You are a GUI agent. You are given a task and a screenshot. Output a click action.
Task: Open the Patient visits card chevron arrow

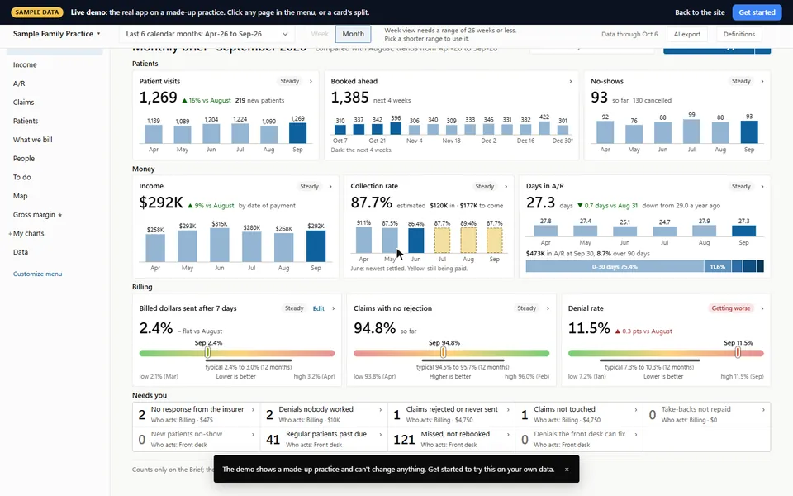[x=311, y=81]
